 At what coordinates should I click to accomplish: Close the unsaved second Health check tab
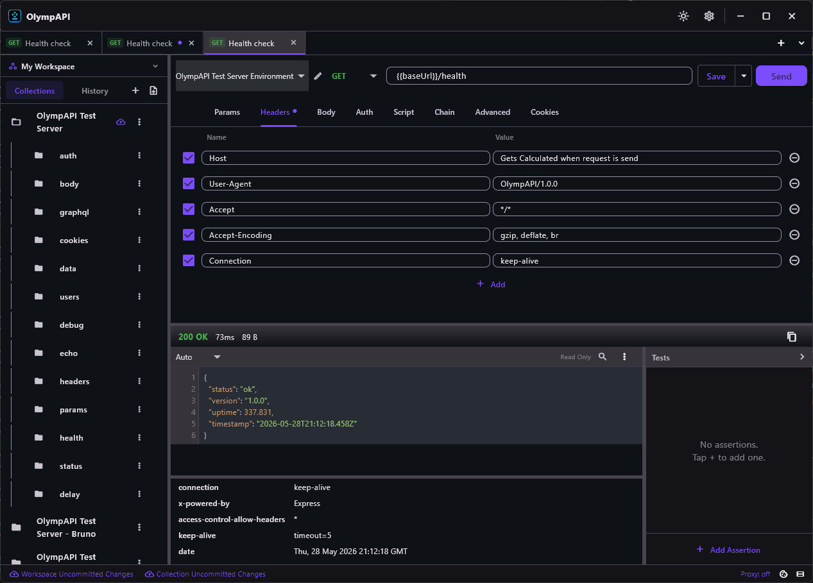pos(191,43)
